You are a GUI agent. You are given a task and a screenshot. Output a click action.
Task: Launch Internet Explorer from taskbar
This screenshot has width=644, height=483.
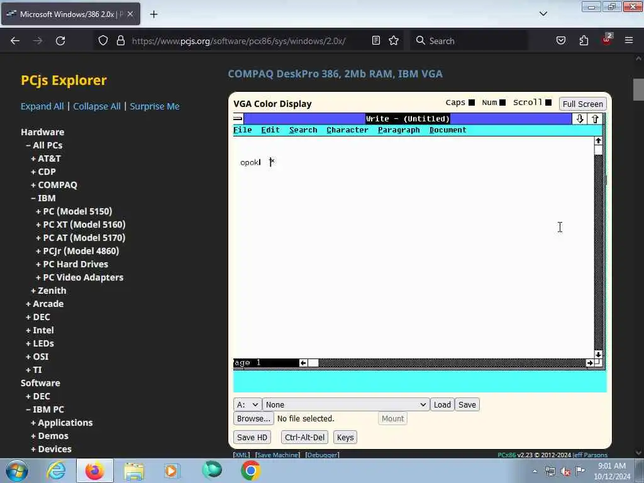[x=56, y=470]
